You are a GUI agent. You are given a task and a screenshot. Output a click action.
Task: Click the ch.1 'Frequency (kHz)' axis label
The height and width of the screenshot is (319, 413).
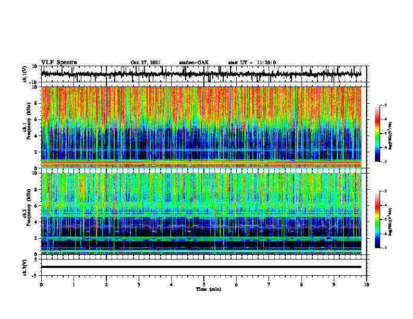29,121
